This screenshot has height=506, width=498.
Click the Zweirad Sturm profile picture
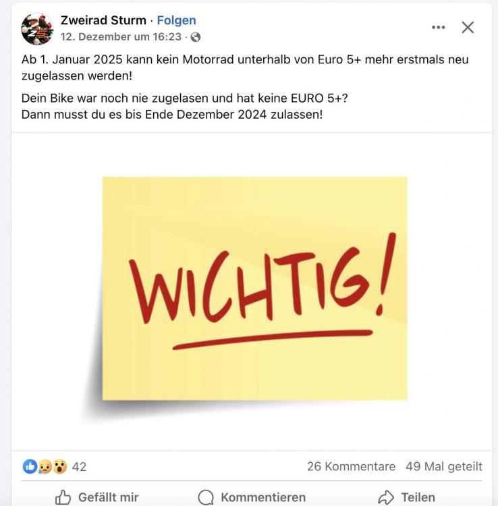(37, 29)
